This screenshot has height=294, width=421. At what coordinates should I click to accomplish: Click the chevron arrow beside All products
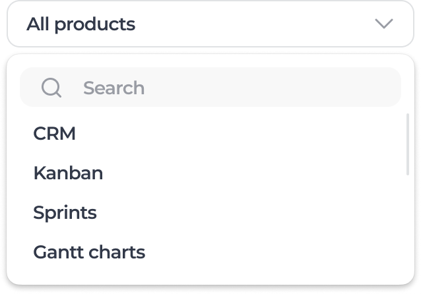coord(383,24)
